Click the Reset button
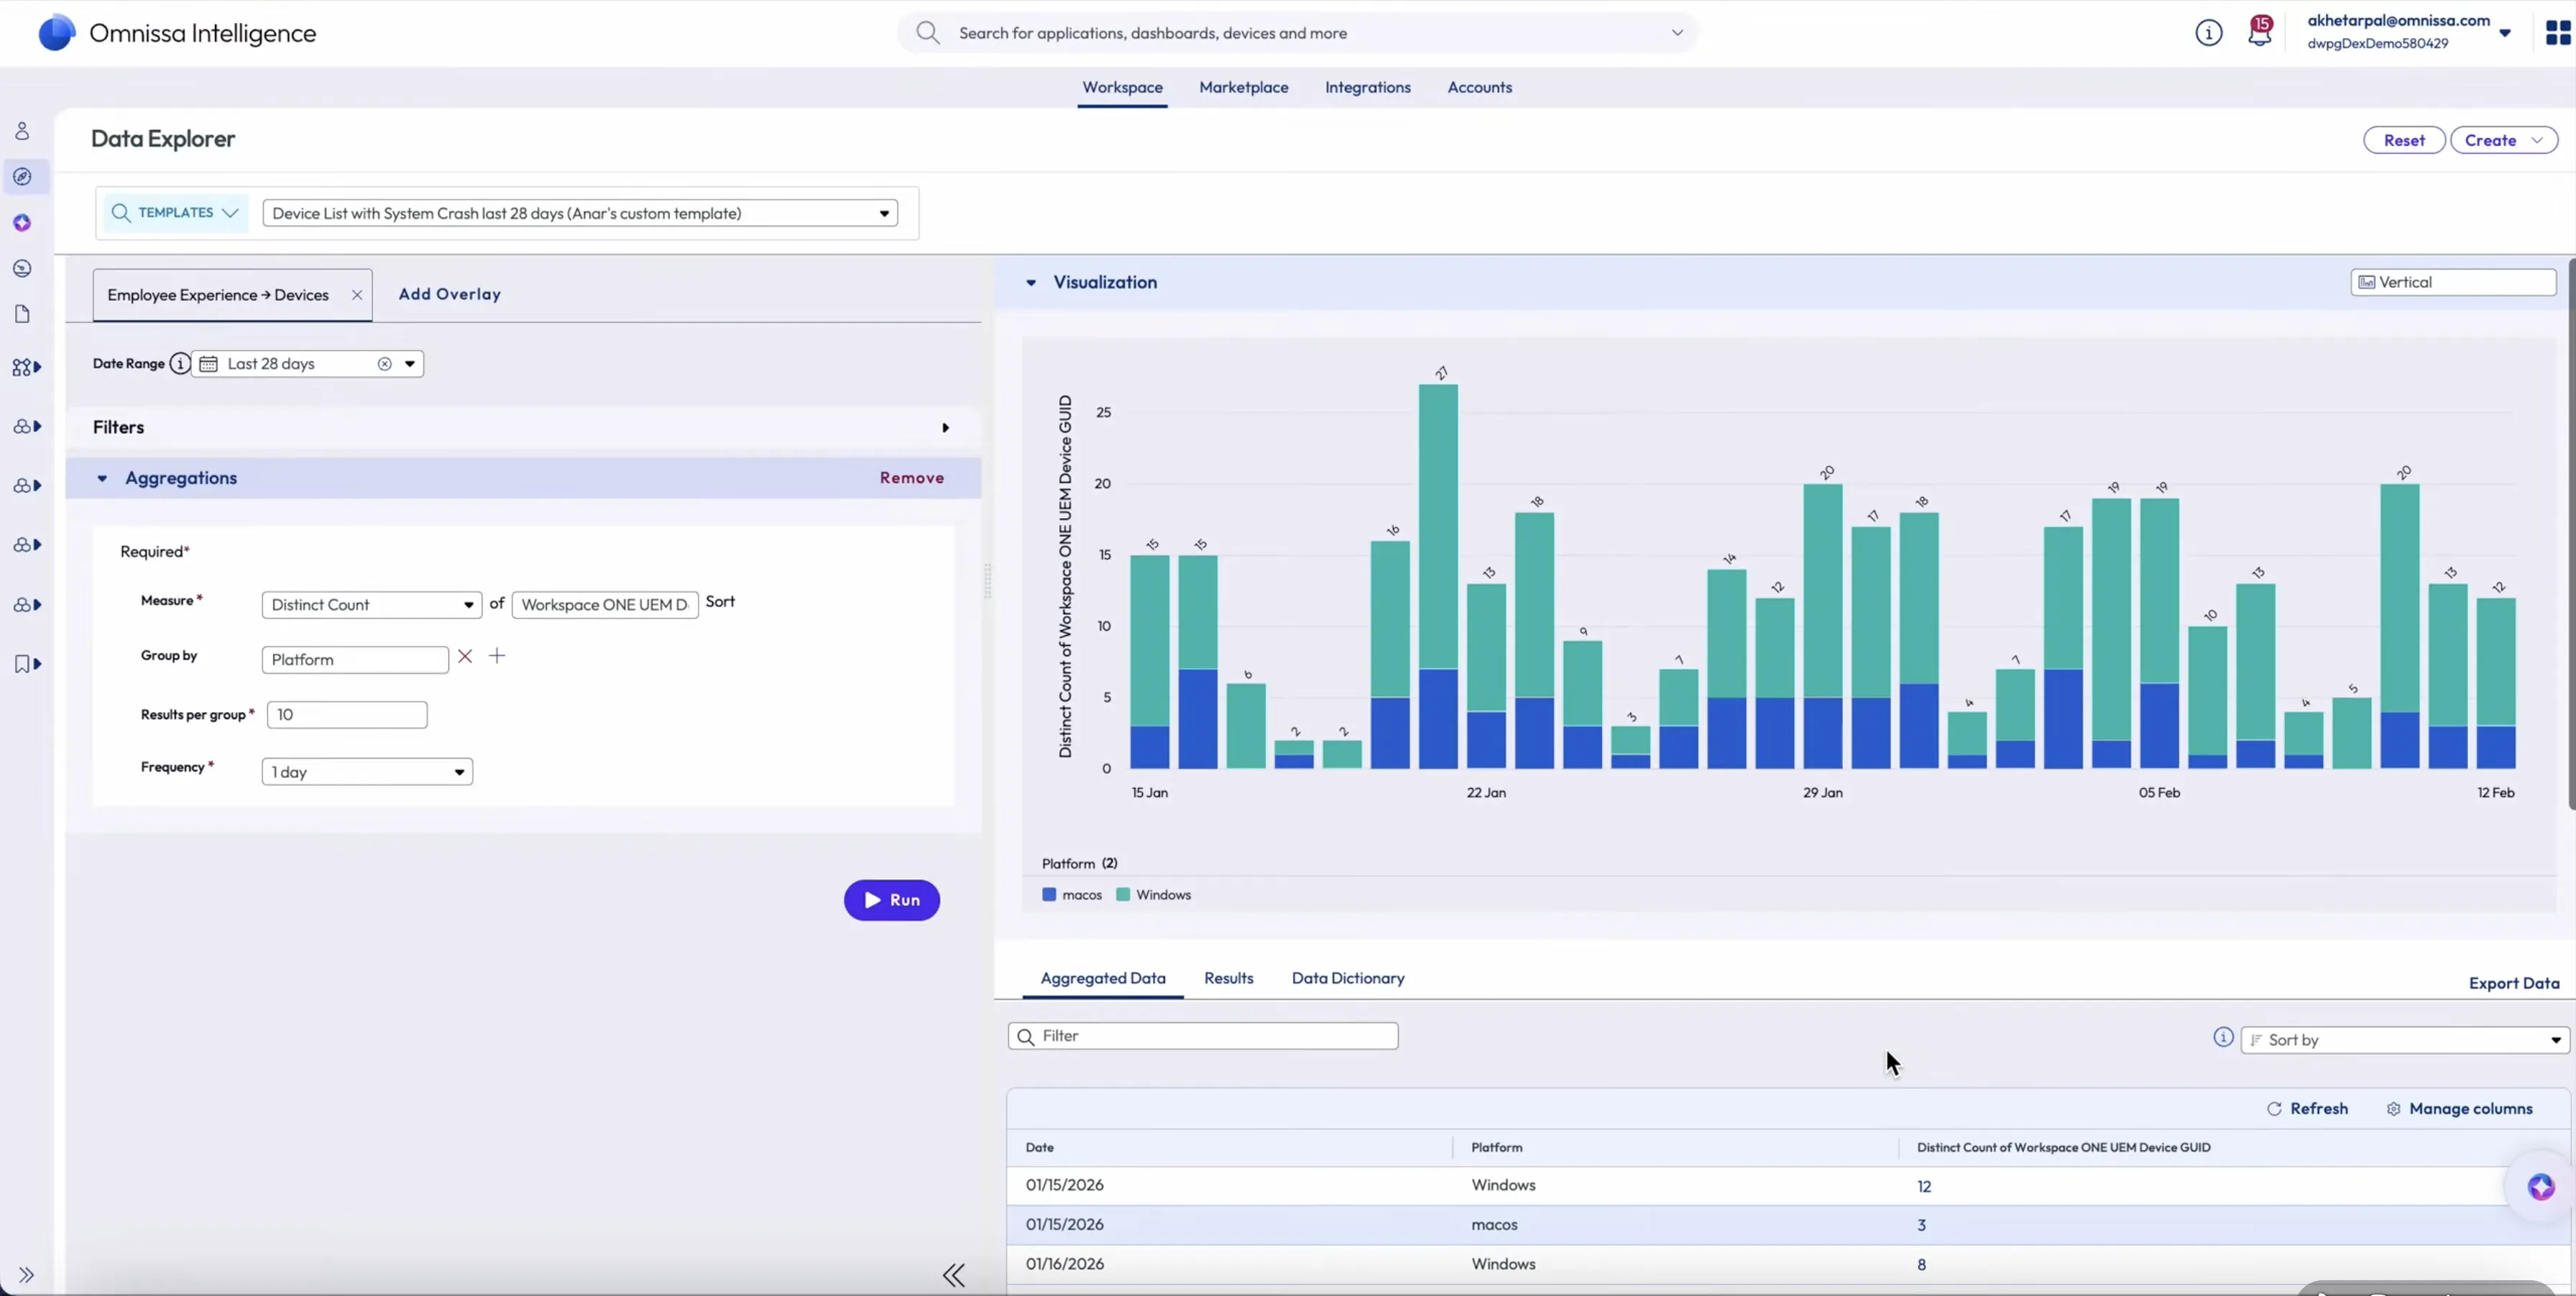This screenshot has width=2576, height=1296. click(x=2404, y=141)
